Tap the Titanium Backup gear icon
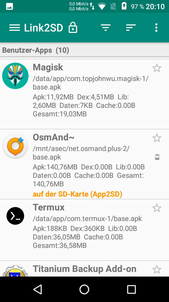Viewport: 169px width, 302px height. click(15, 271)
